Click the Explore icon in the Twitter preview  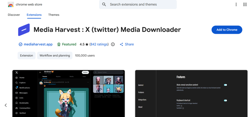pos(17,83)
